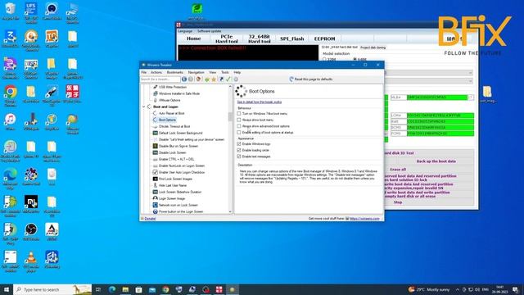The image size is (524, 295).
Task: Click back arrow in Winaero Tweaker toolbar
Action: (184, 79)
